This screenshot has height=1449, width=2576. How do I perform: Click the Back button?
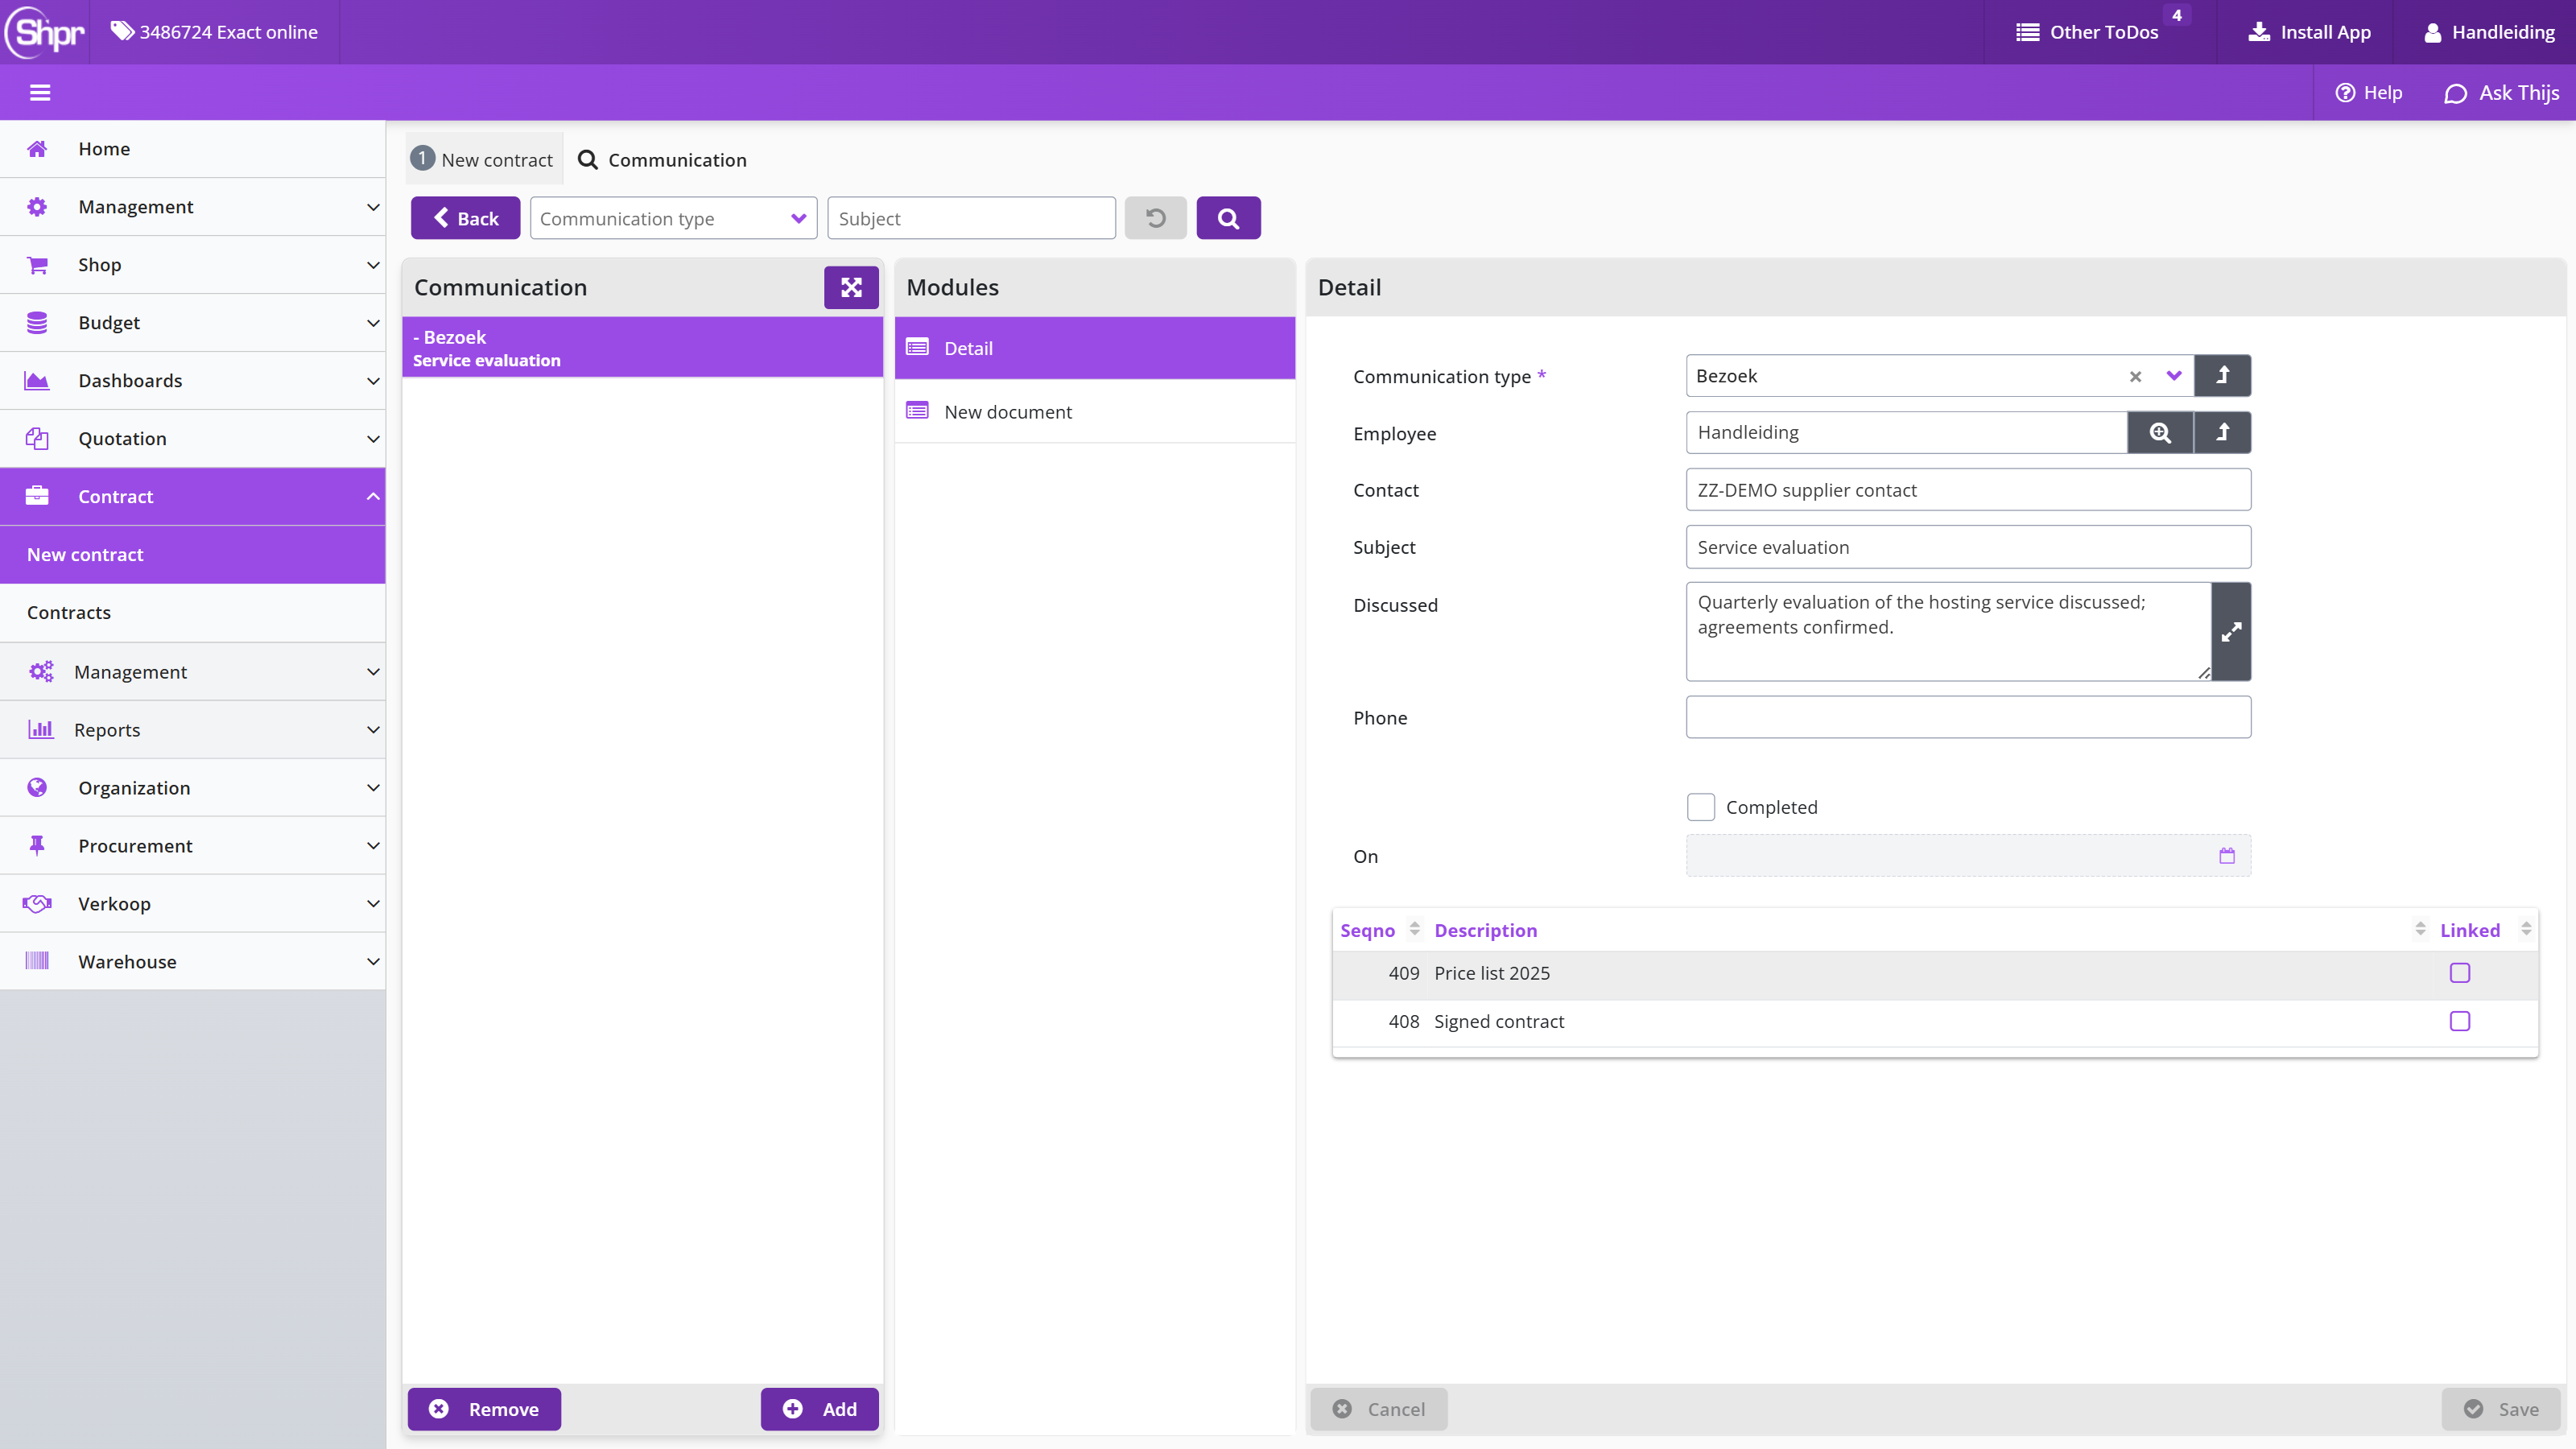point(465,218)
